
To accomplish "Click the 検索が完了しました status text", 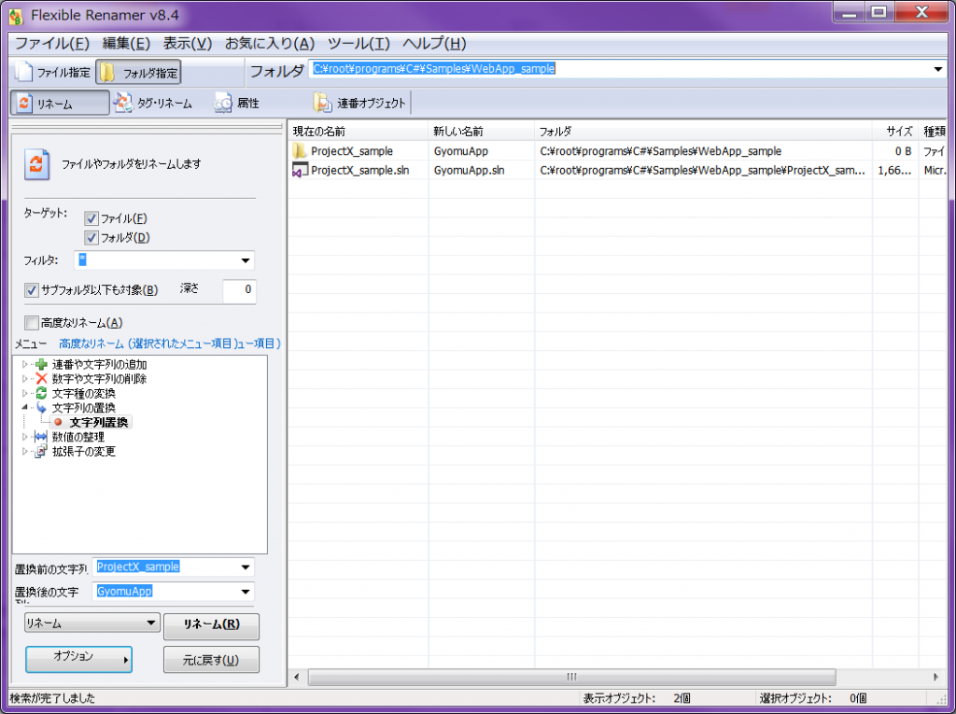I will pos(52,698).
